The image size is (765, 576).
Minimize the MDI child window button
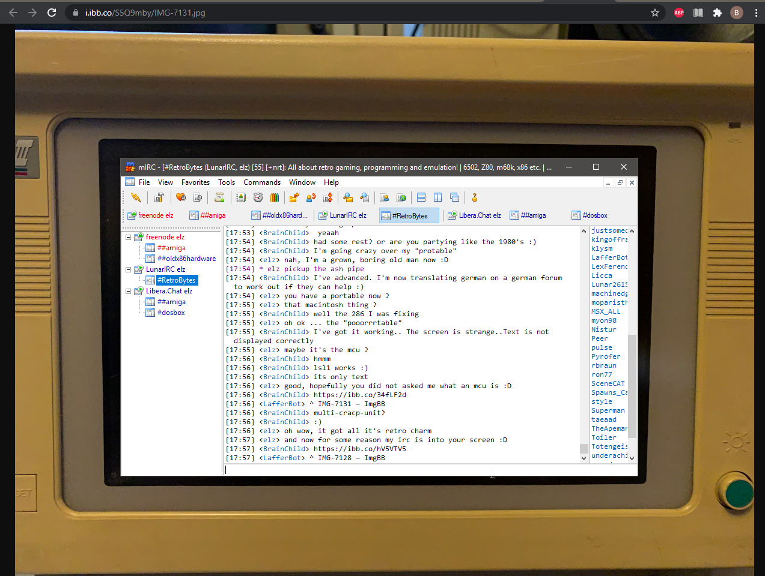[608, 182]
